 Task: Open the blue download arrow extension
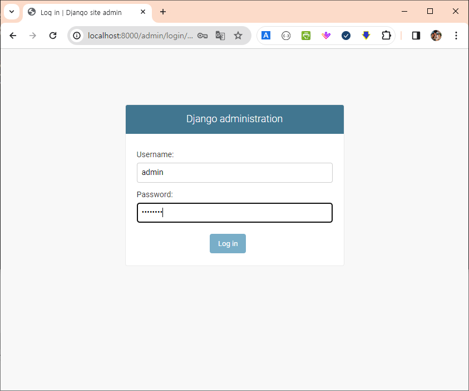point(366,36)
